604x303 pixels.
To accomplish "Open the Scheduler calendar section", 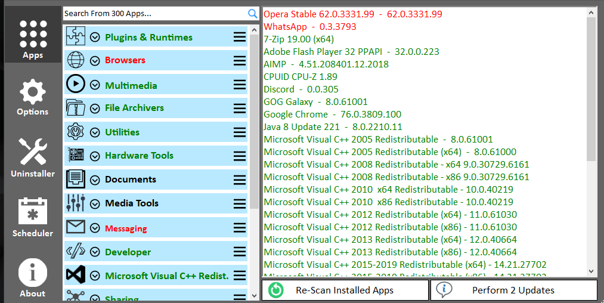I will [x=33, y=217].
